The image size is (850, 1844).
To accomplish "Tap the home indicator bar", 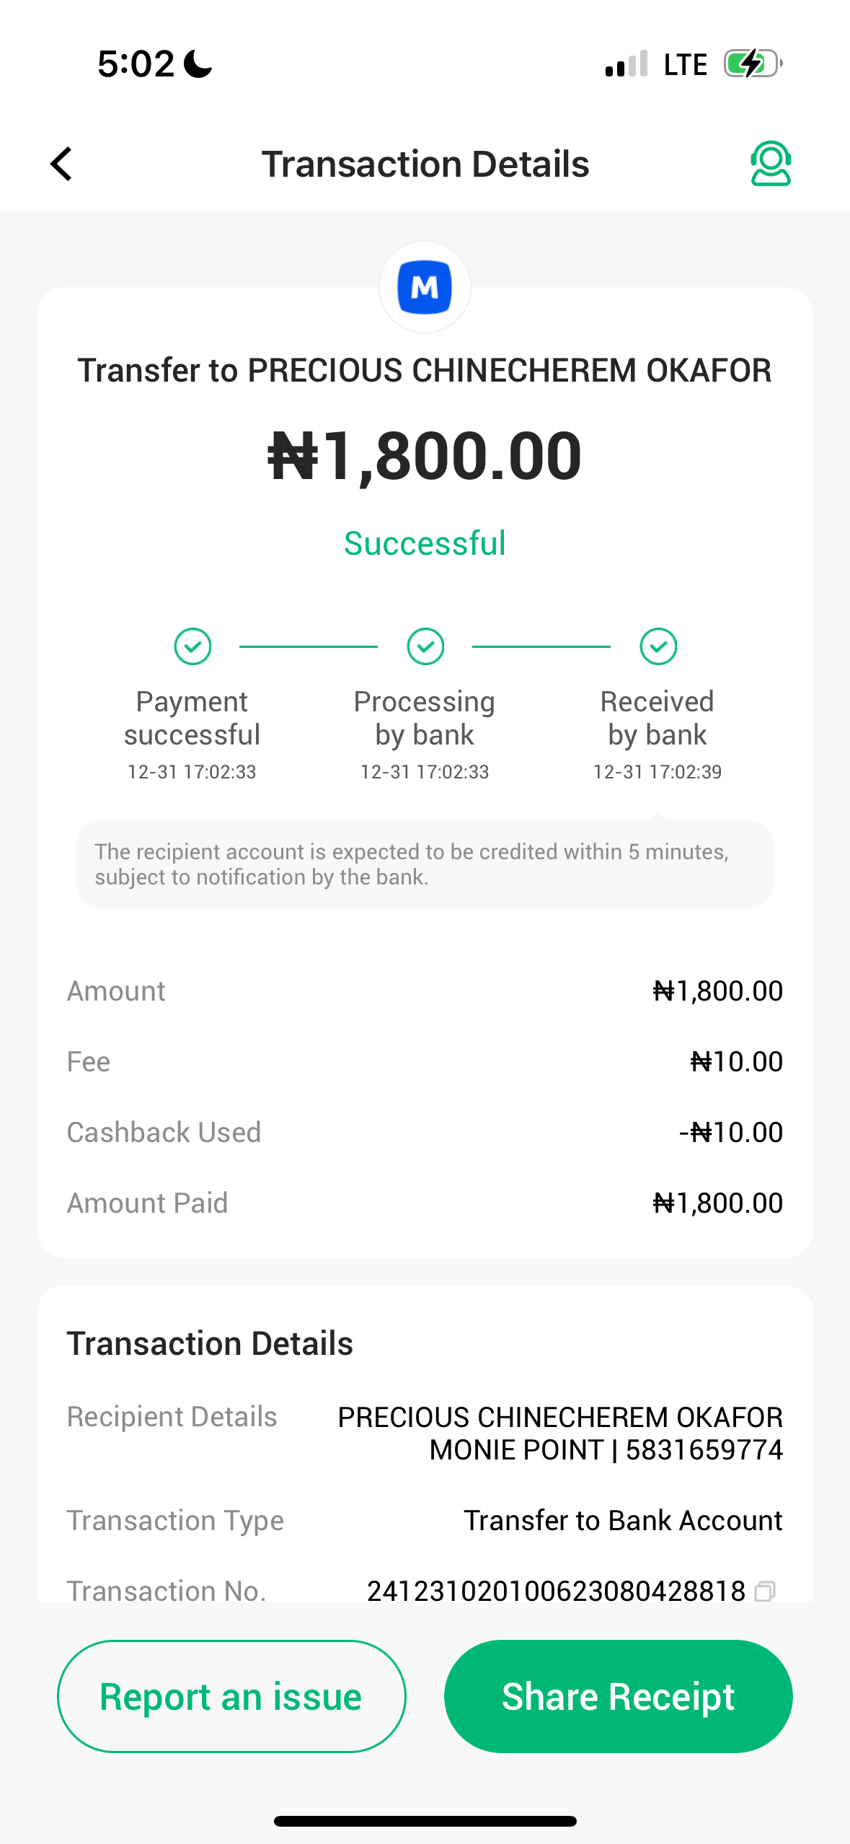I will pos(425,1821).
